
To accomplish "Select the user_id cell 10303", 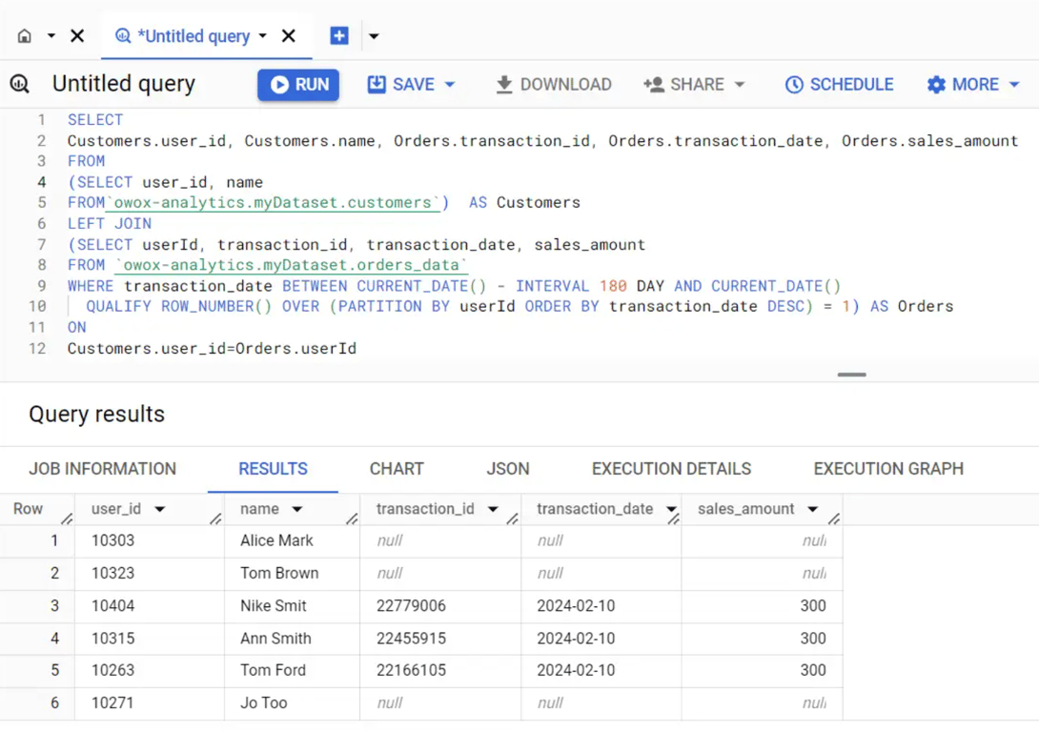I will click(150, 541).
